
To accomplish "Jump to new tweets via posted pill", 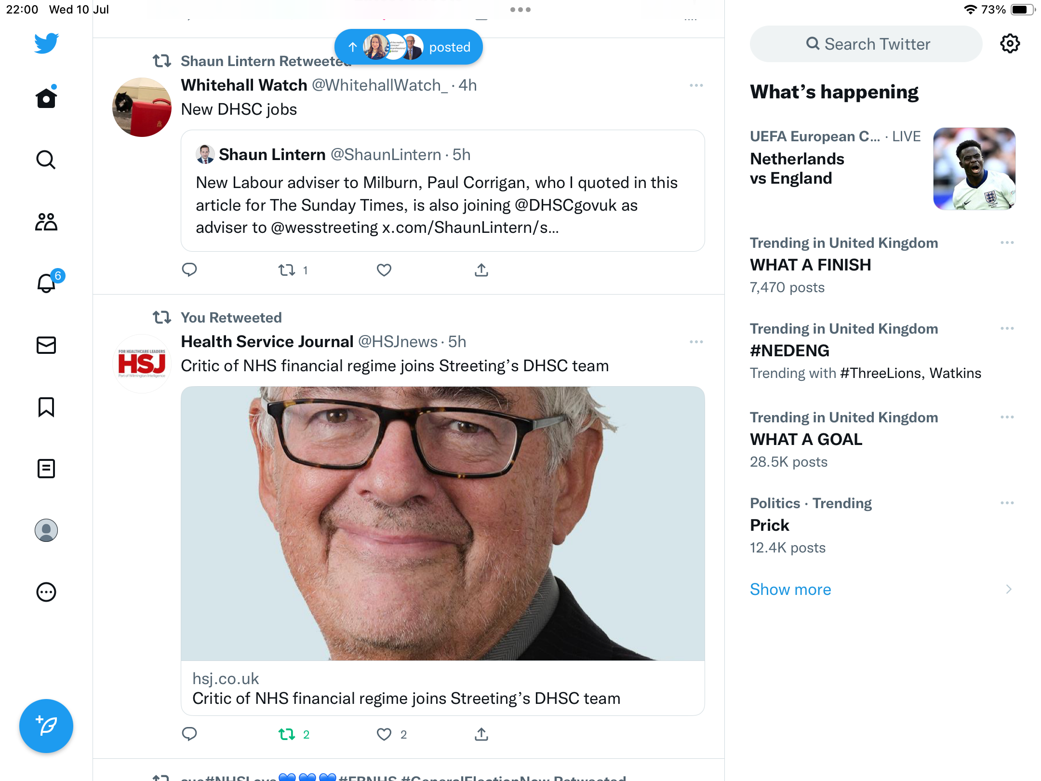I will click(409, 47).
